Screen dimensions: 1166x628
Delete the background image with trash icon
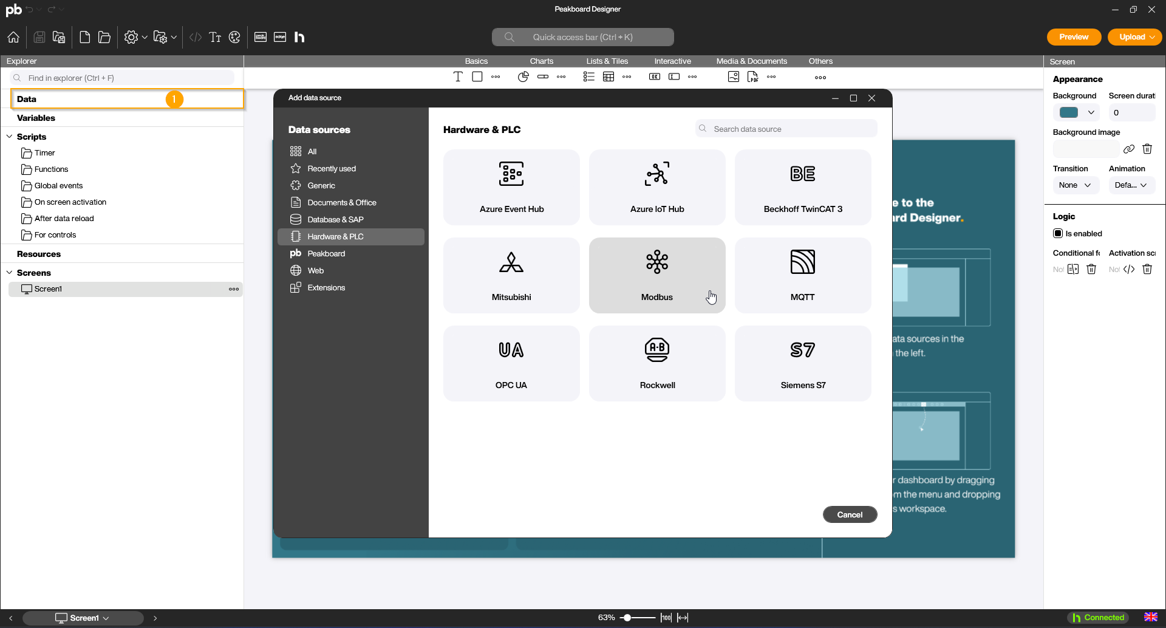pos(1147,149)
